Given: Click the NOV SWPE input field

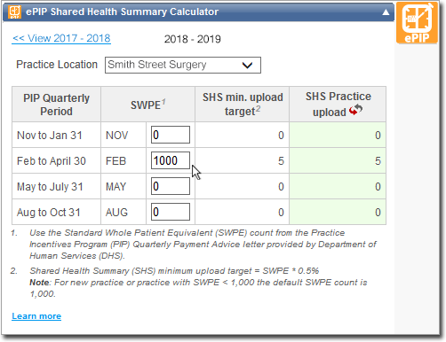Looking at the screenshot, I should pyautogui.click(x=171, y=135).
